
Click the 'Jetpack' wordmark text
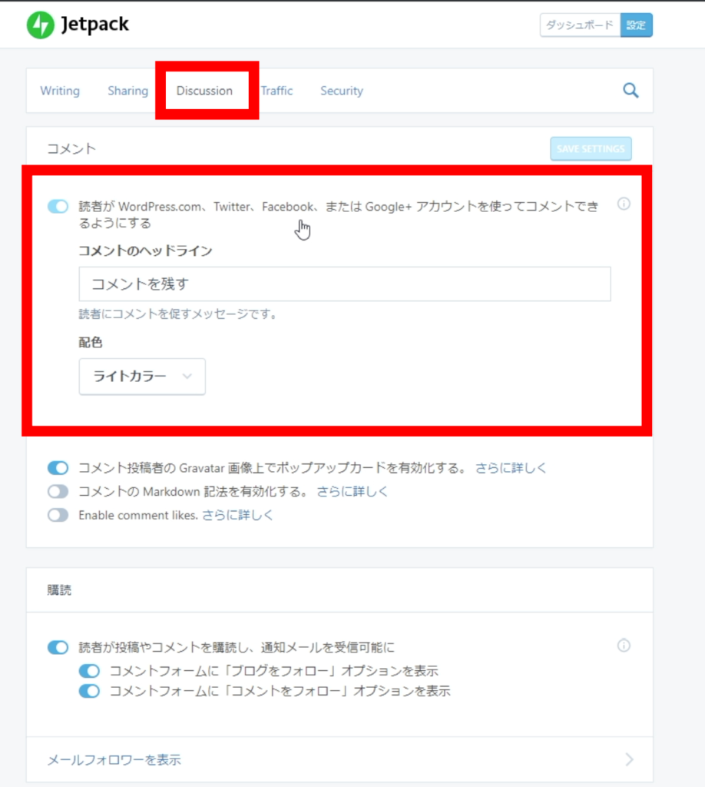[94, 24]
